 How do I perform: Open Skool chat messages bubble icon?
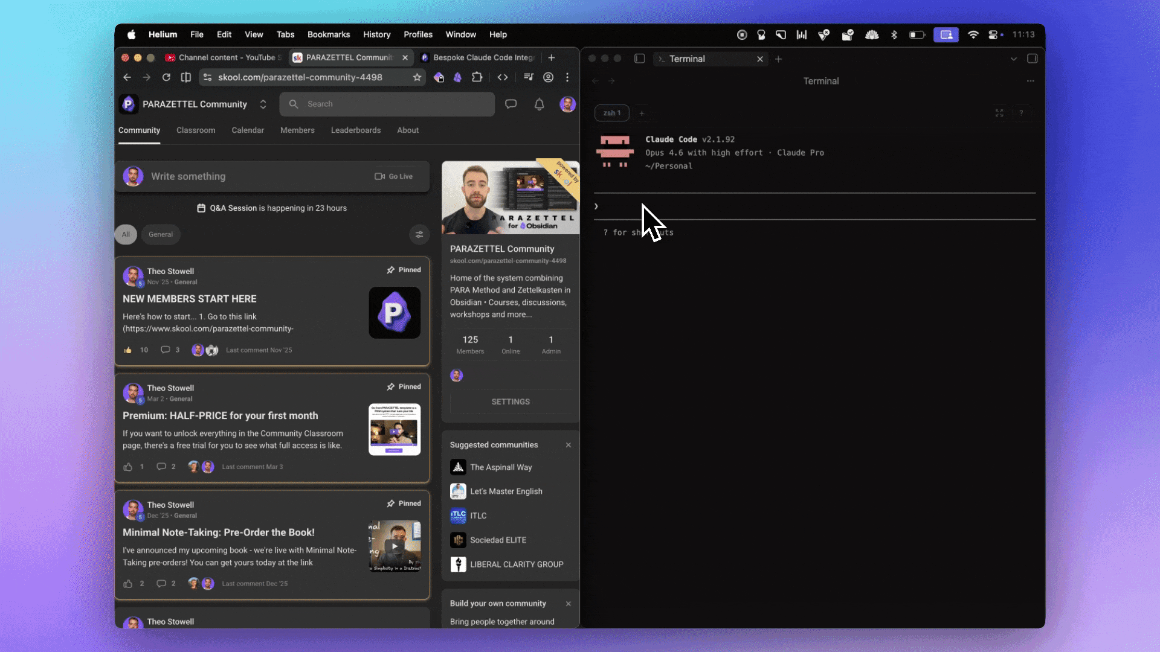pyautogui.click(x=511, y=104)
